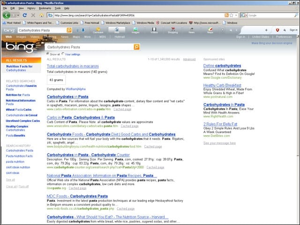Expand the More menu in Bing navigation
The height and width of the screenshot is (225, 300).
tap(87, 37)
